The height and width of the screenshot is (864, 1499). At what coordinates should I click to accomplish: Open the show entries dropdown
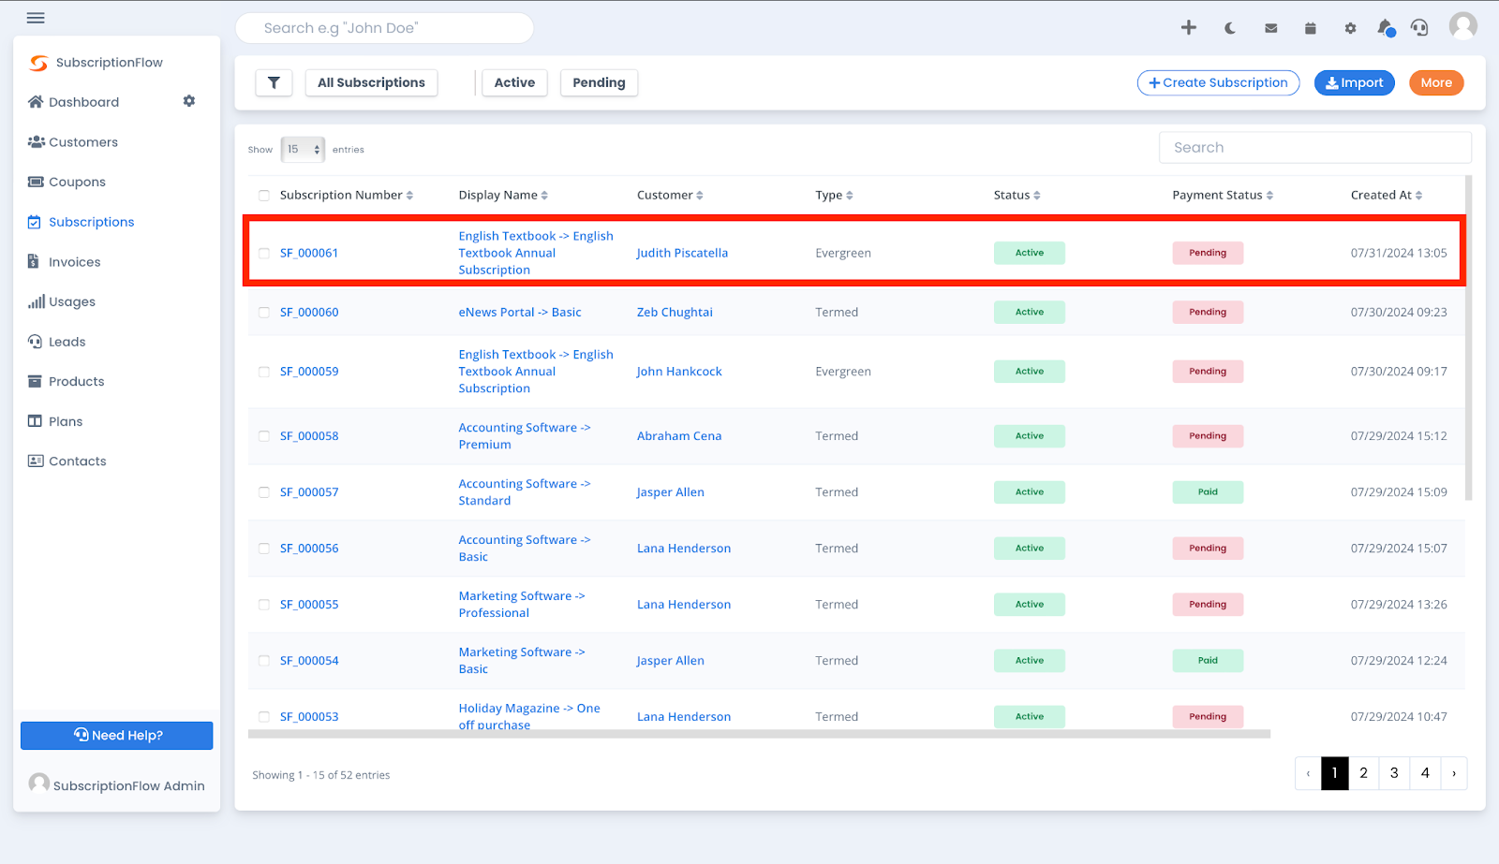point(303,149)
